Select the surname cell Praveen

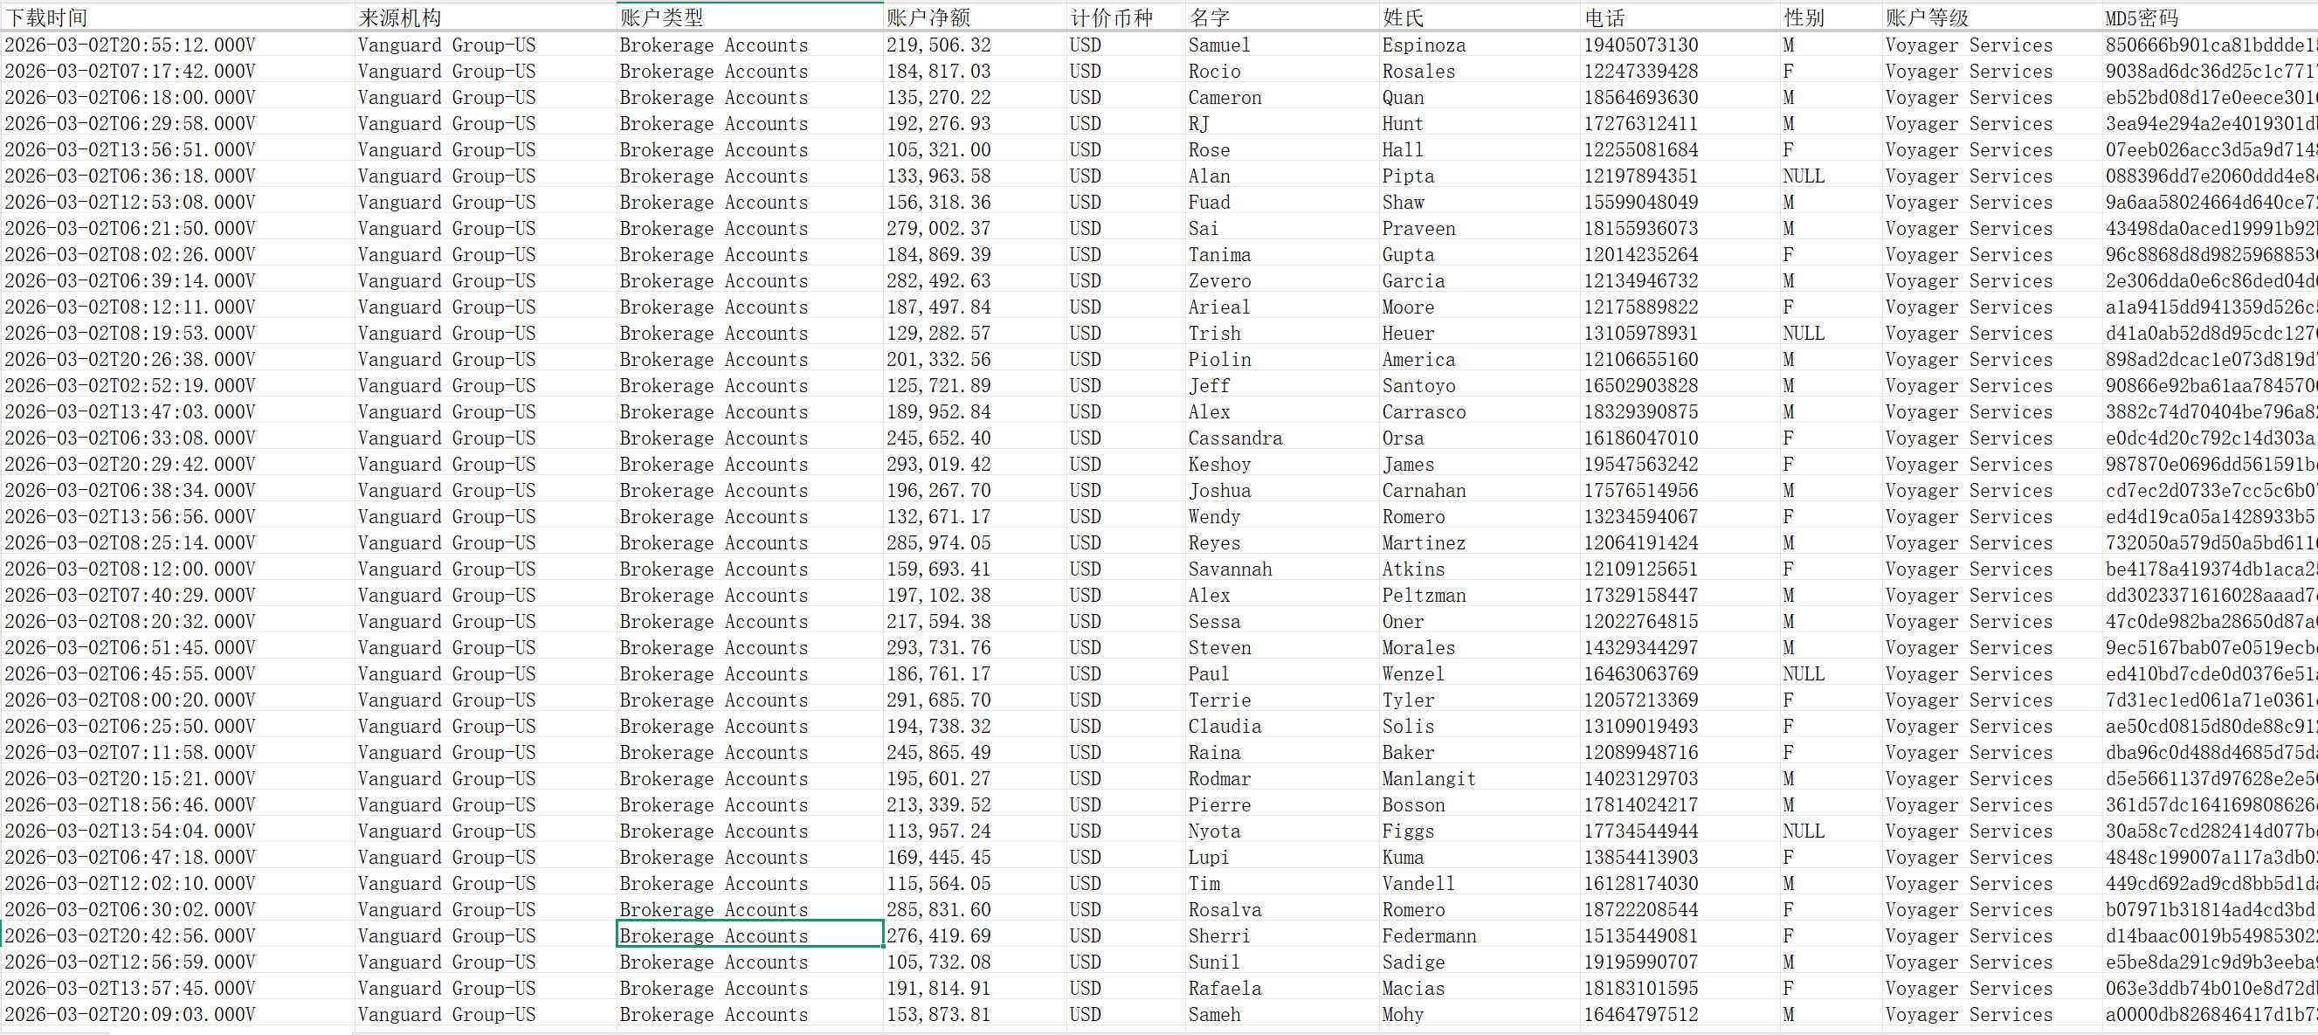(1480, 228)
